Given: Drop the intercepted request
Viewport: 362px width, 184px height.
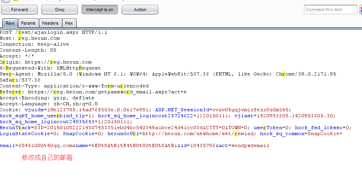Looking at the screenshot, I should coord(60,10).
